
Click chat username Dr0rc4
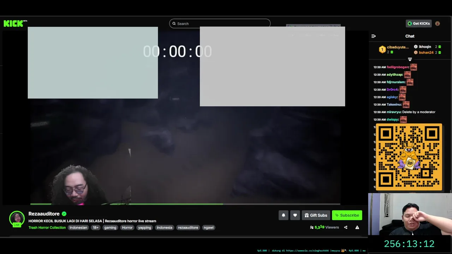click(x=392, y=90)
